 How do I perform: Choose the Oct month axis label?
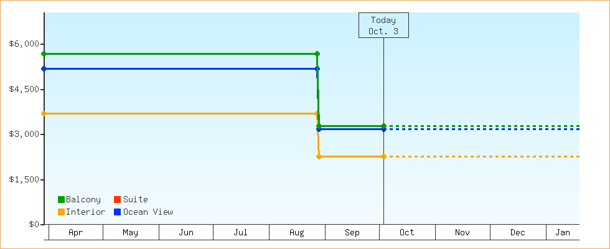point(406,233)
